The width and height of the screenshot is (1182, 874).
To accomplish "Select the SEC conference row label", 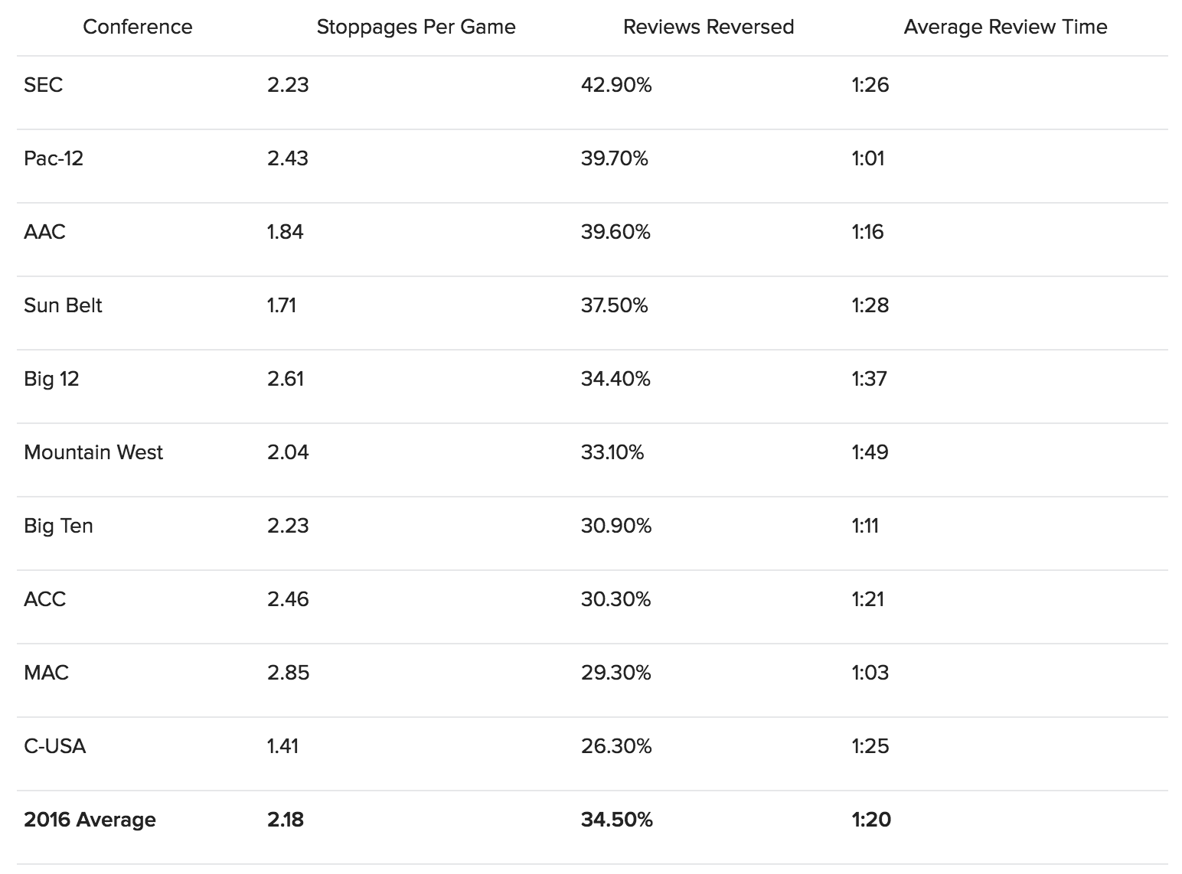I will click(x=44, y=85).
